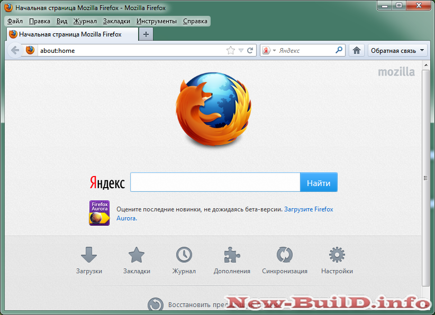Open the Закладки menu in the menu bar
Viewport: 435px width, 315px height.
pyautogui.click(x=116, y=21)
